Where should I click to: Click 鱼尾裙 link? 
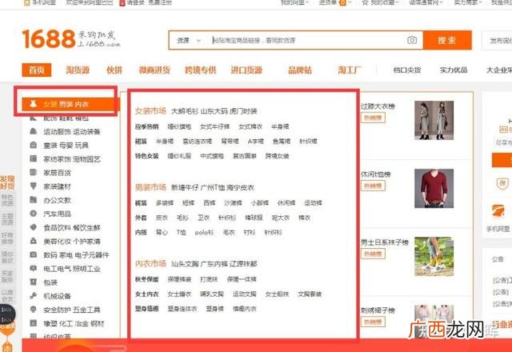pos(282,142)
